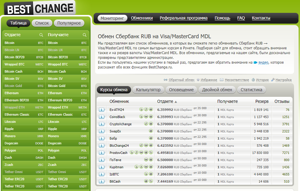Image resolution: width=300 pixels, height=191 pixels.
Task: Select Tether TRC20 in Получаете column
Action: click(x=67, y=186)
